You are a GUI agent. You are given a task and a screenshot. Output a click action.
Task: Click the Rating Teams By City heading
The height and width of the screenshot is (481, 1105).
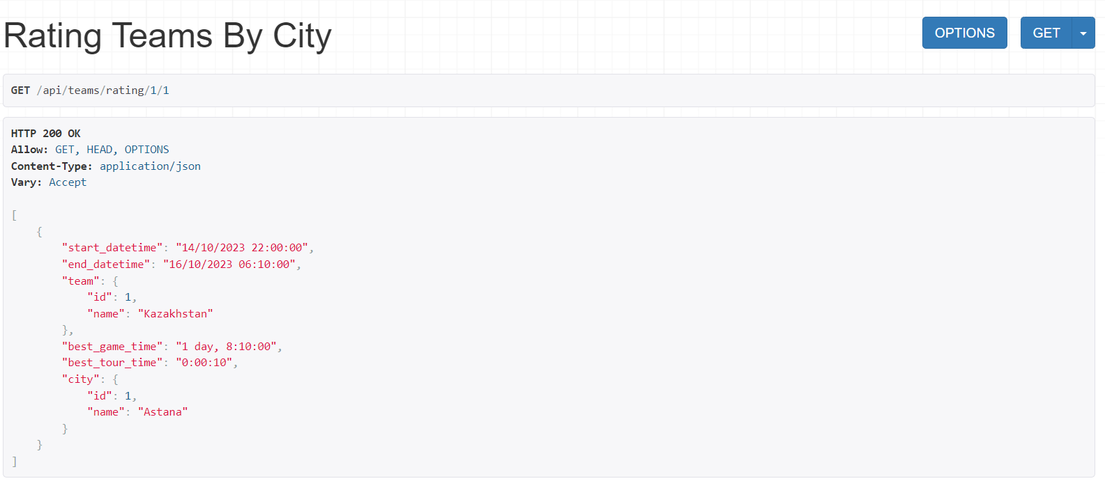pyautogui.click(x=167, y=36)
